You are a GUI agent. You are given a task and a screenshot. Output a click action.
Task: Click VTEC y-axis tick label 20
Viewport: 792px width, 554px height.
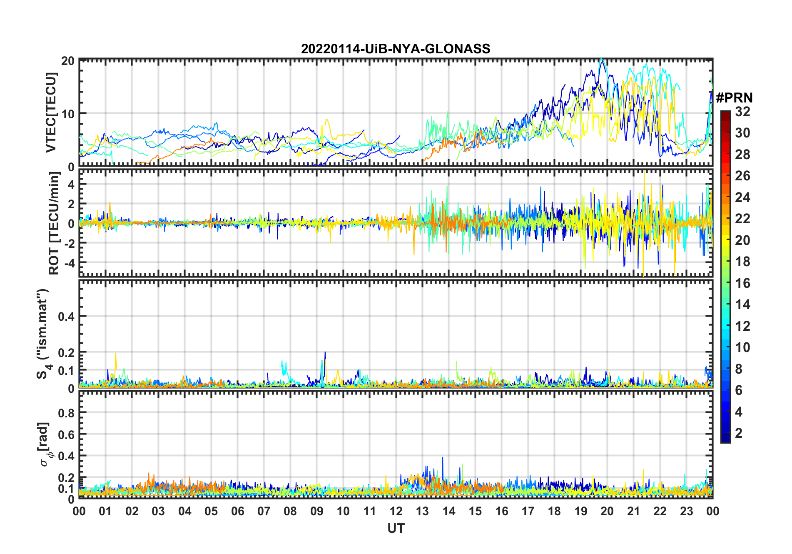68,61
